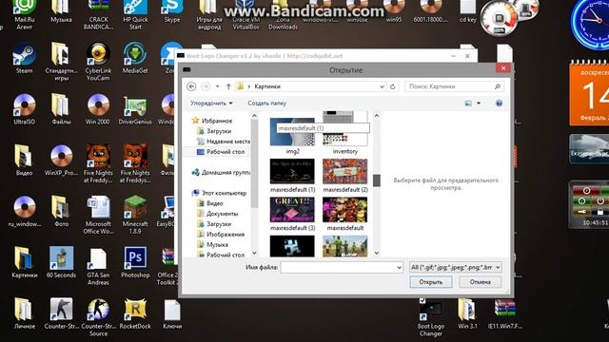
Task: Open the Картинки desktop folder
Action: coord(24,262)
